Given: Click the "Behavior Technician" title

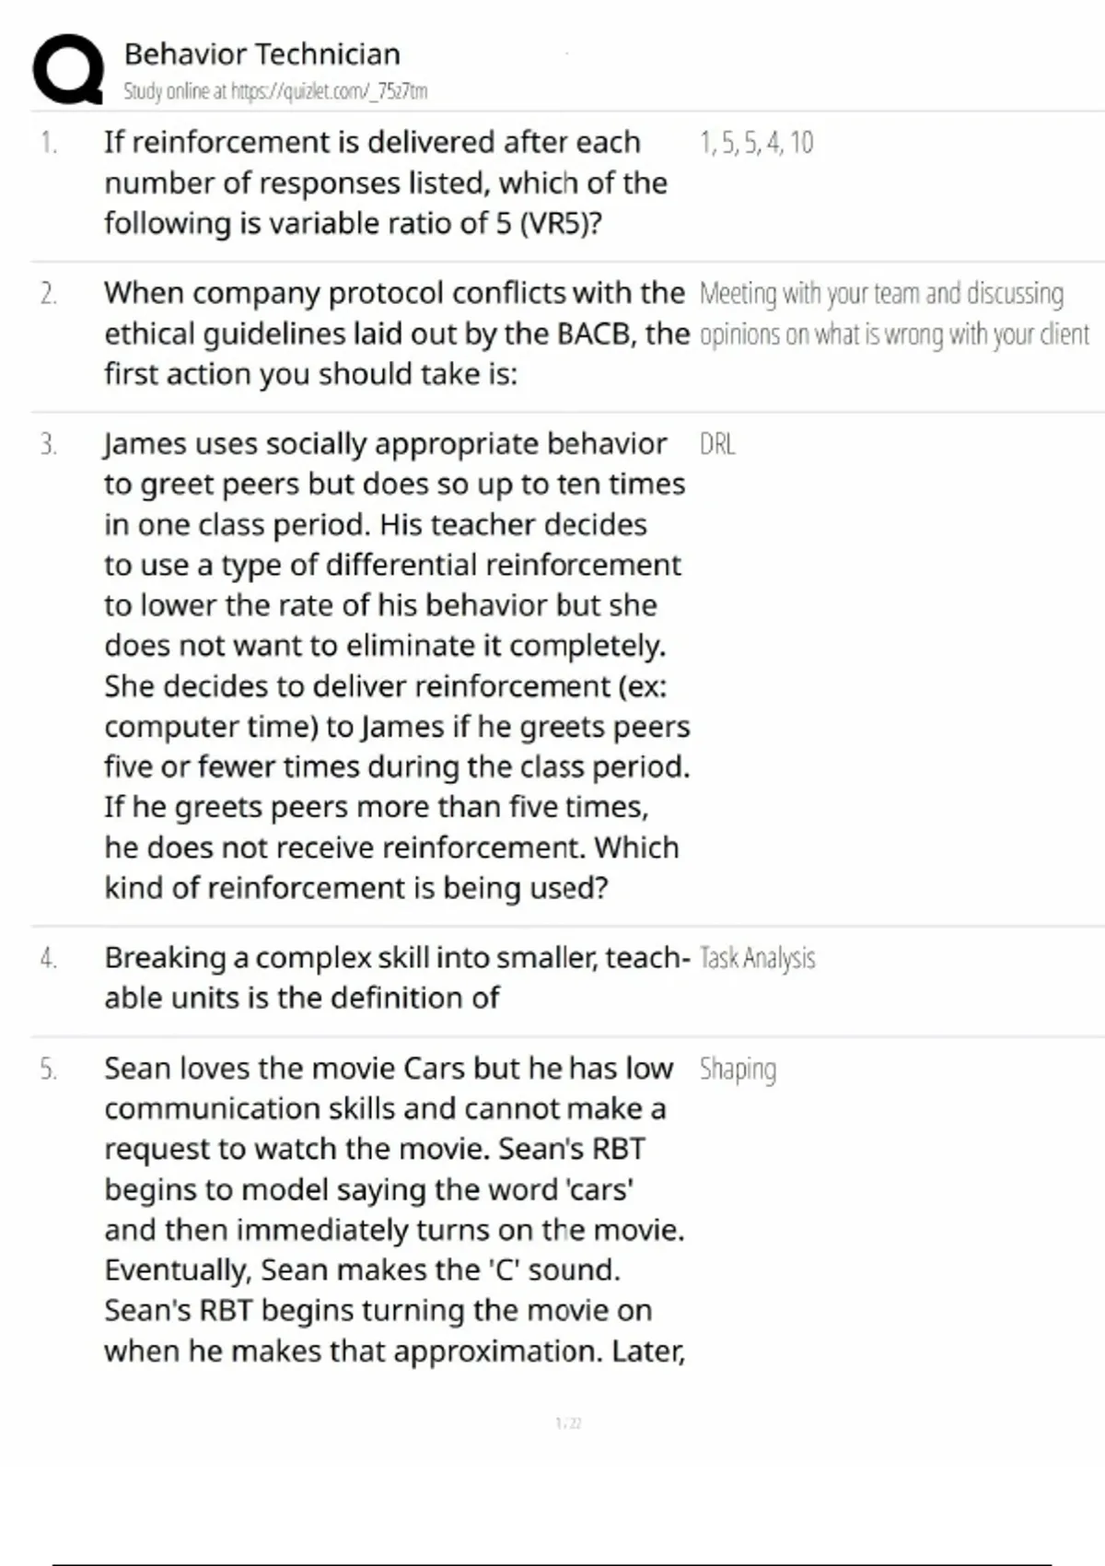Looking at the screenshot, I should click(262, 54).
